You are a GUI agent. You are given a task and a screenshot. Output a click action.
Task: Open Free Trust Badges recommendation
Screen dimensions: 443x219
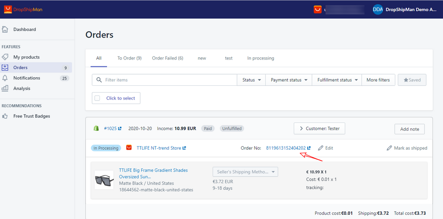pos(32,116)
